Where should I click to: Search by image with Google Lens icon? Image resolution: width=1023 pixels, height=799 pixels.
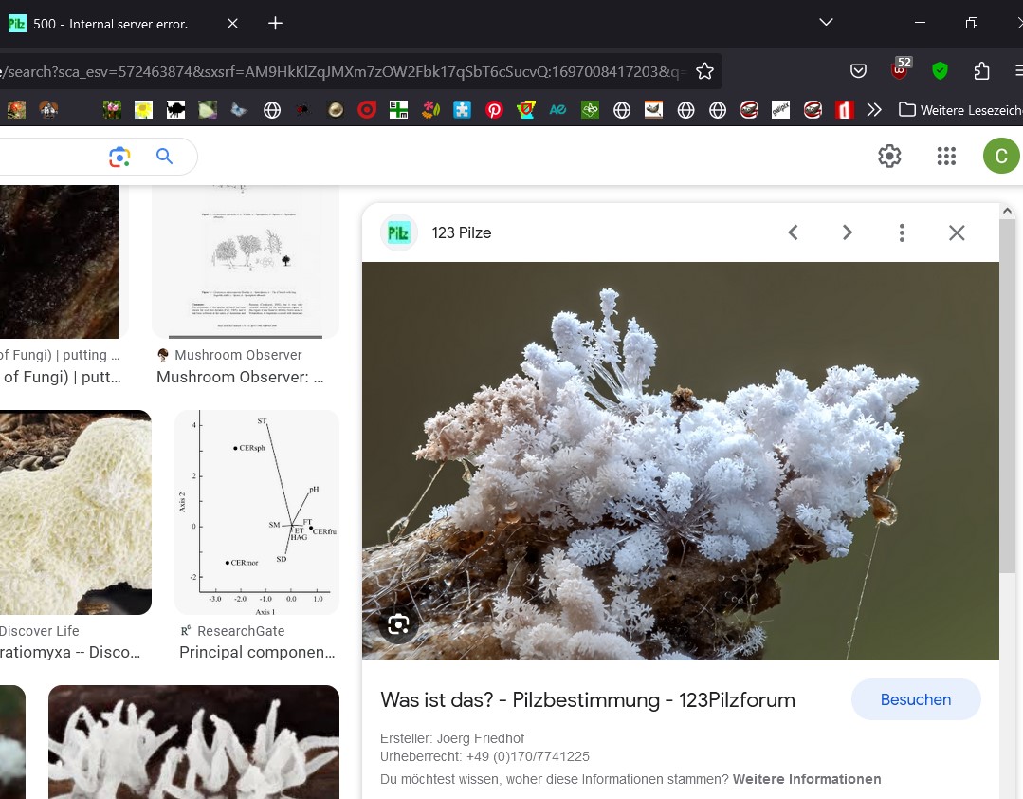coord(119,157)
